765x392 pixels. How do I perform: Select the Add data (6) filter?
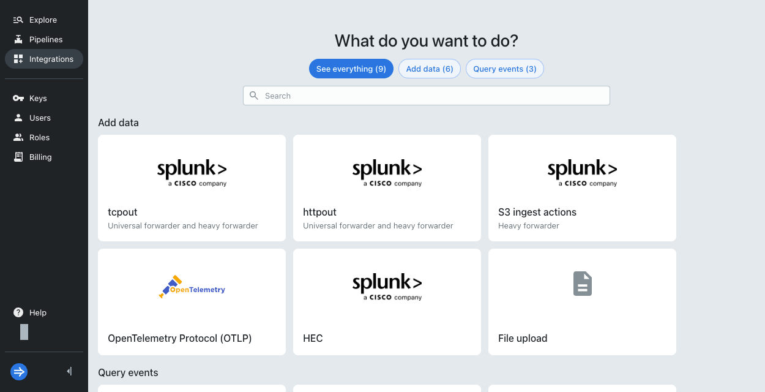[430, 69]
